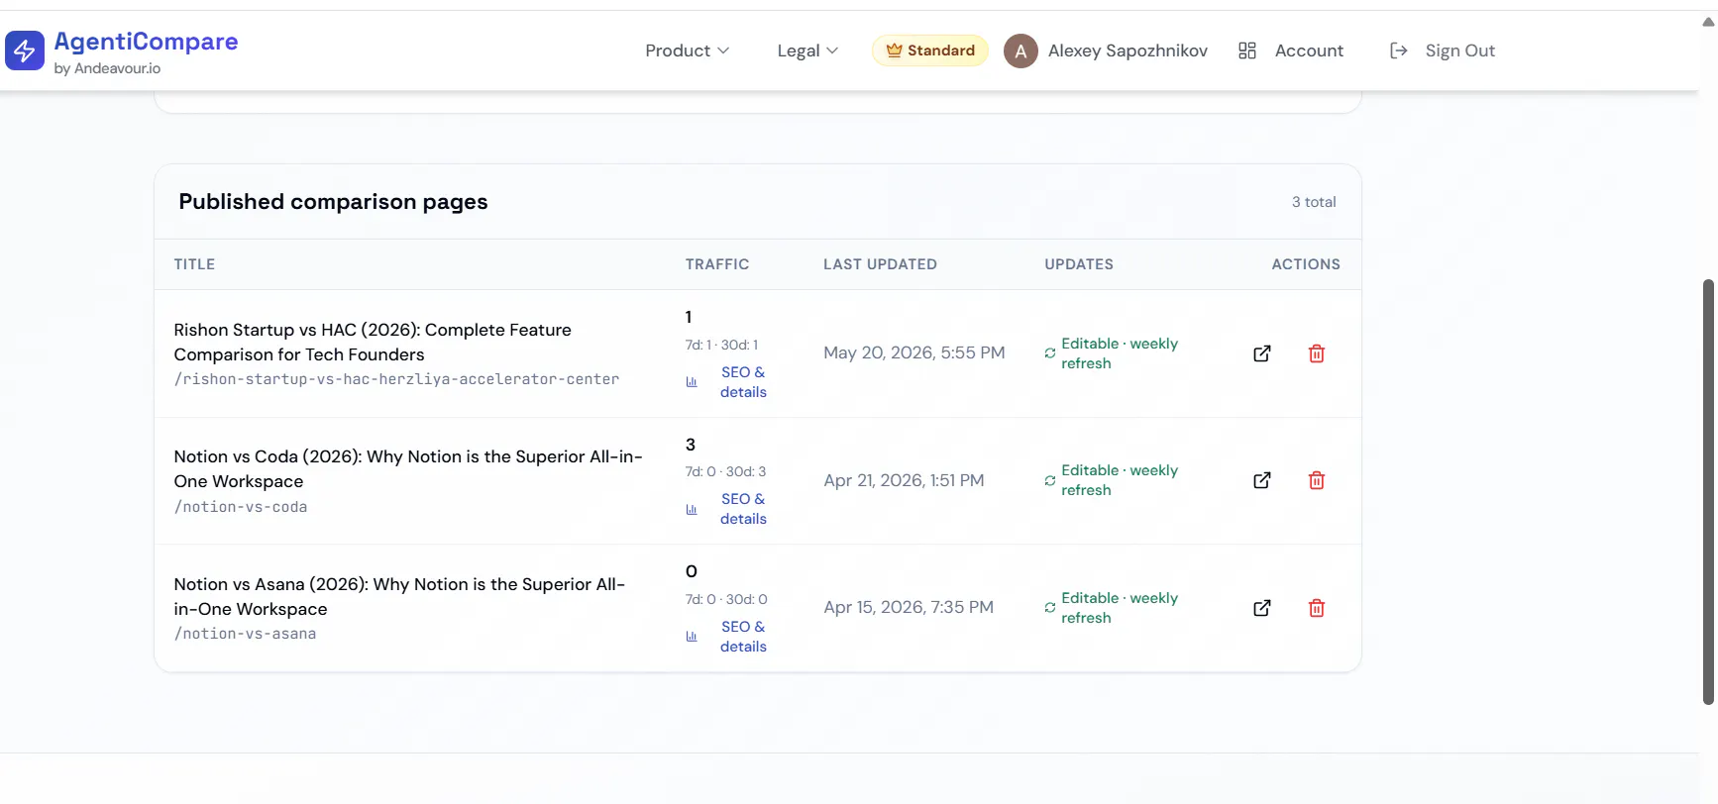This screenshot has width=1718, height=804.
Task: Click the /notion-vs-coda slug
Action: 241,507
